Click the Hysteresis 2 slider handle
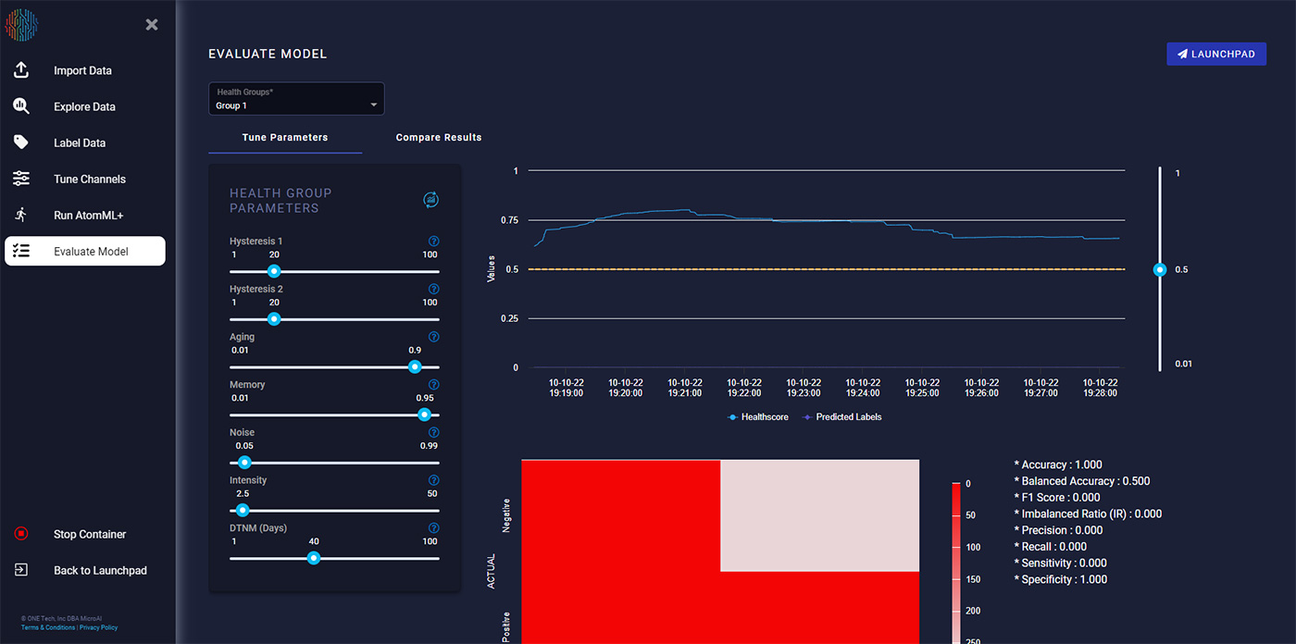 click(x=273, y=319)
